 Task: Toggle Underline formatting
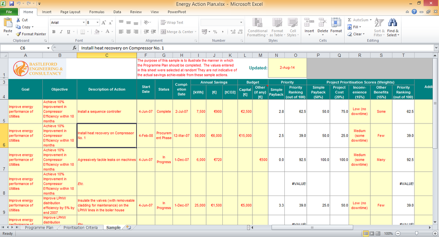(x=68, y=31)
